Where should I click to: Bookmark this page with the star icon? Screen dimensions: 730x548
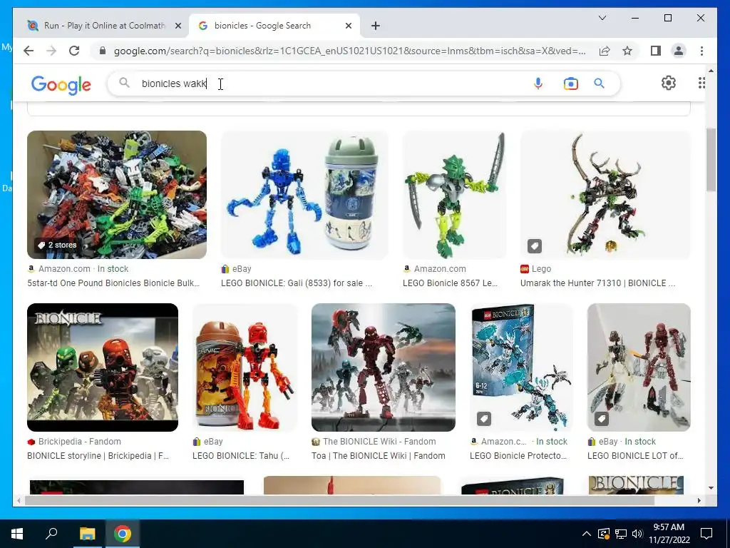pos(627,51)
